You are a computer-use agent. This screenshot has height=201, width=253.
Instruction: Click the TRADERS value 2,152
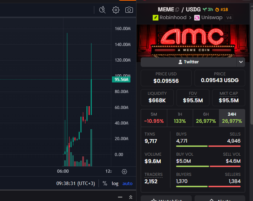(x=151, y=182)
